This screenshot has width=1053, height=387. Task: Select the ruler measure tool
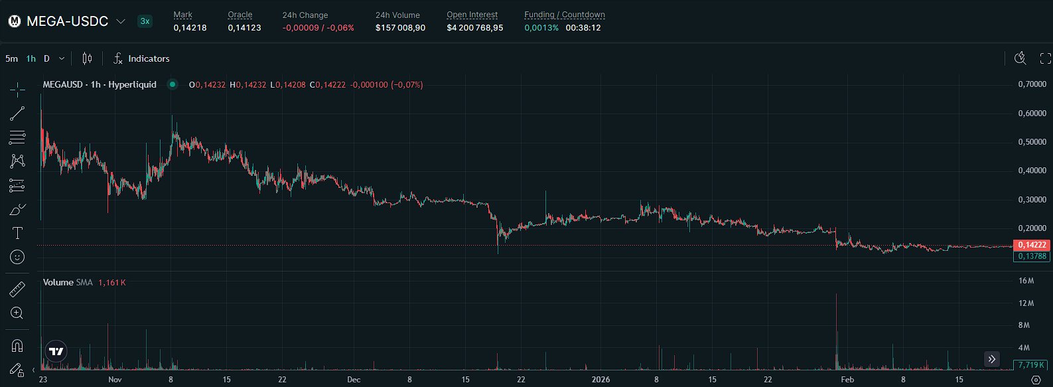pyautogui.click(x=17, y=289)
